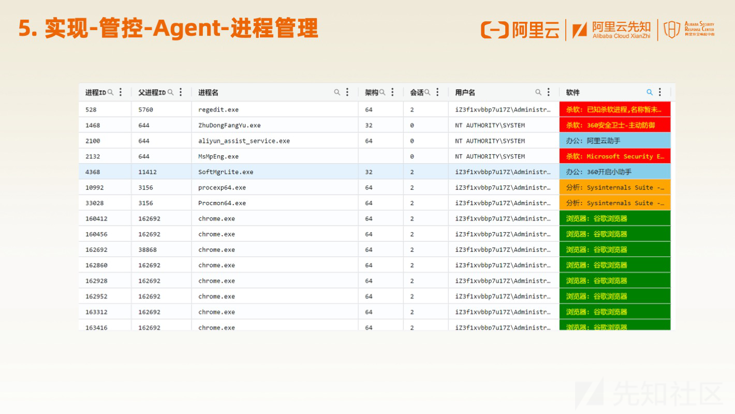
Task: Click username cell in regedit.exe row
Action: [x=503, y=110]
